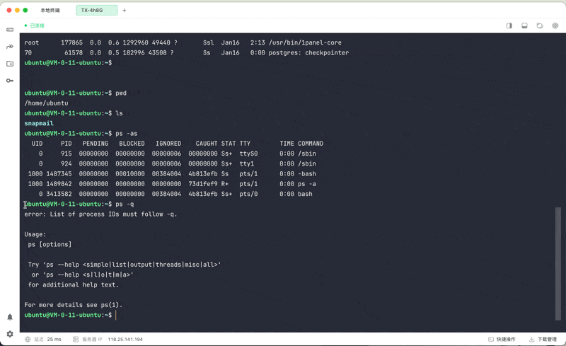566x346 pixels.
Task: Click the globe latency icon
Action: 28,339
